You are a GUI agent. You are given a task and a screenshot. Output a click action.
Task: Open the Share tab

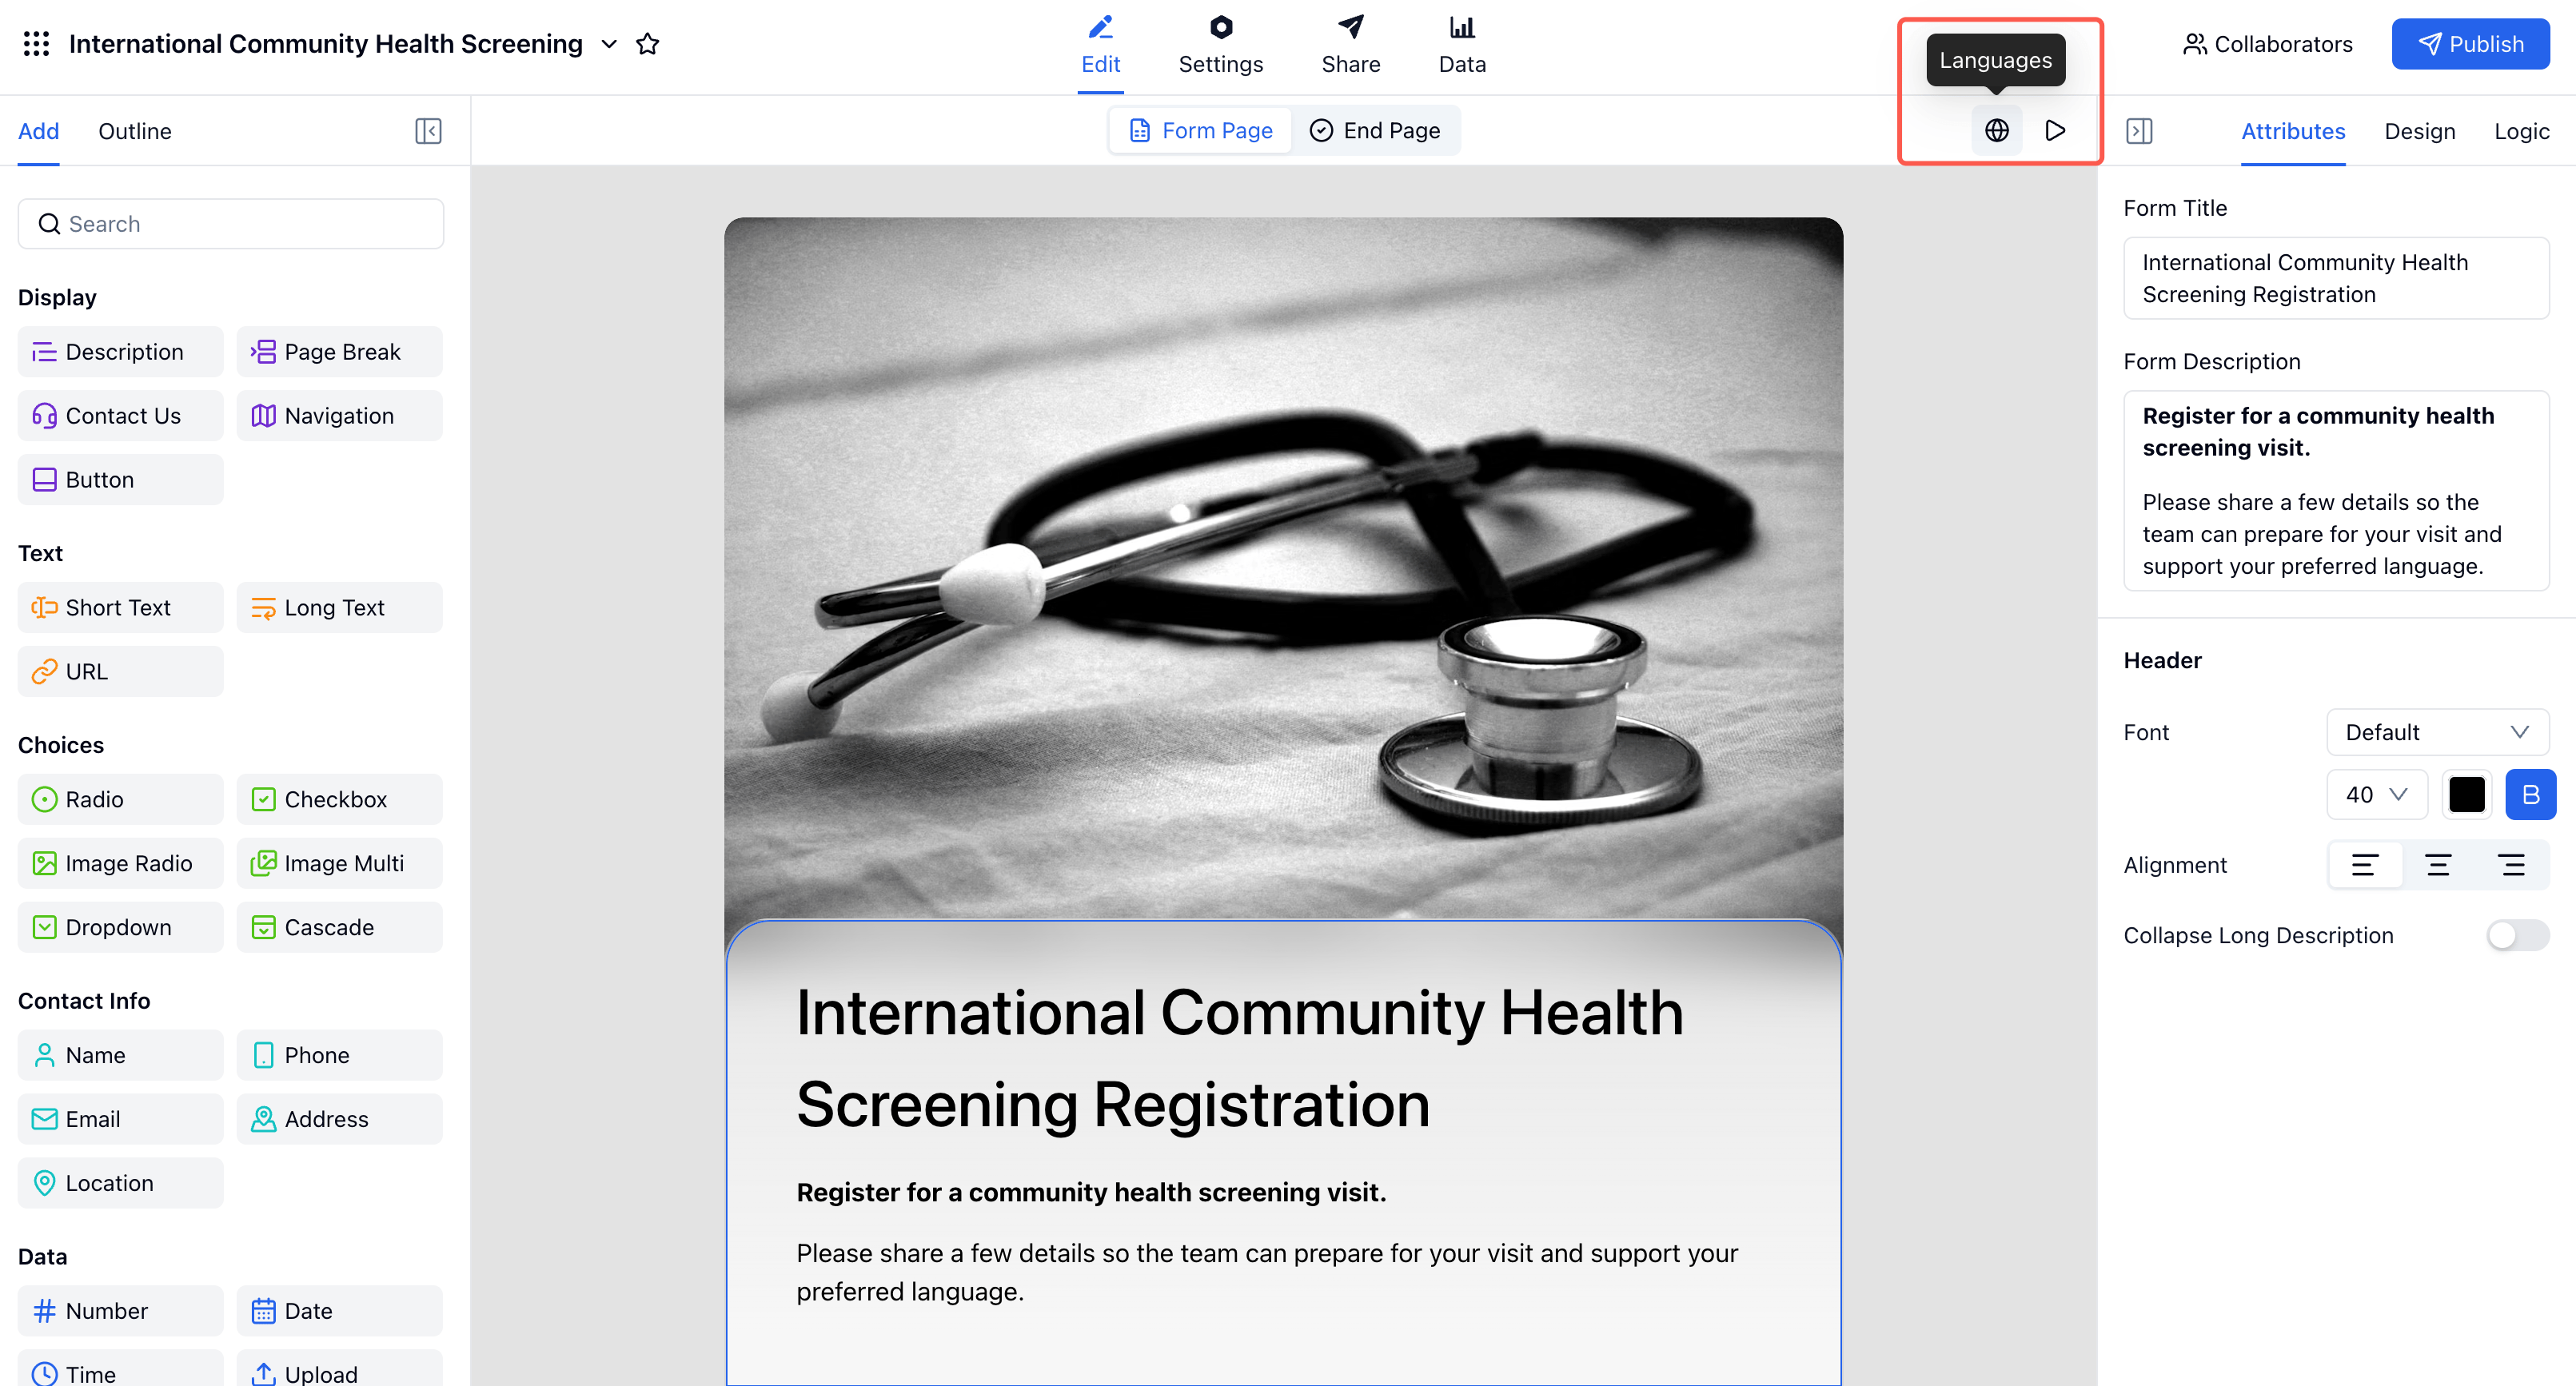(1350, 46)
